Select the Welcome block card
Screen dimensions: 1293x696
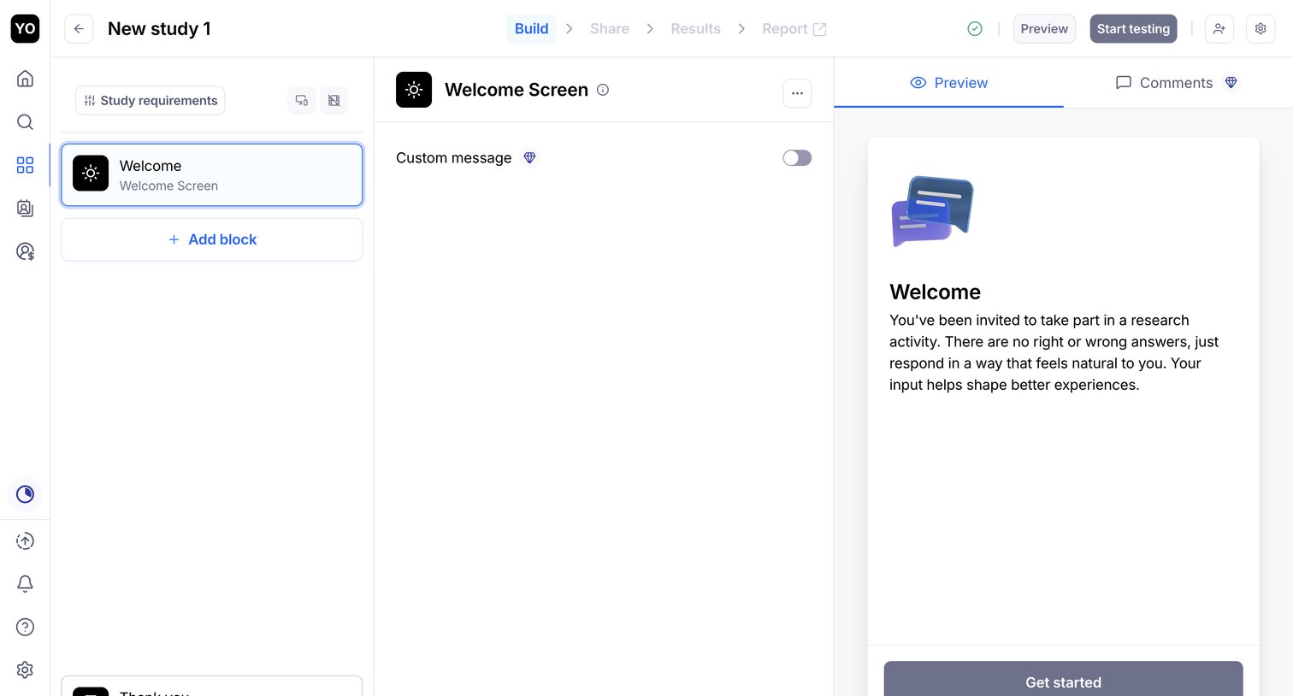pyautogui.click(x=212, y=174)
